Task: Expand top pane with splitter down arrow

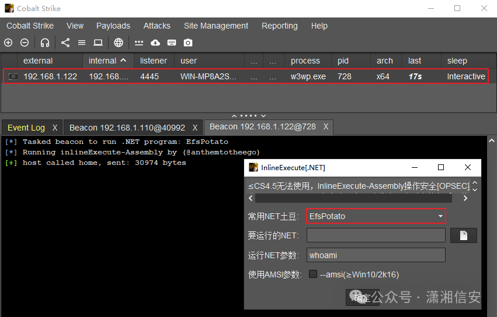Action: pos(263,116)
